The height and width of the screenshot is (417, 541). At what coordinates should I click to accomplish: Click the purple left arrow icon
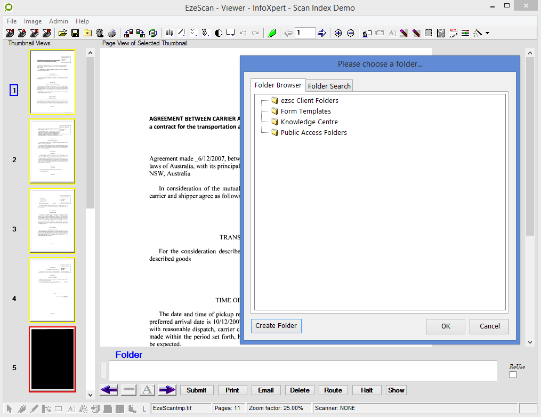coord(109,390)
